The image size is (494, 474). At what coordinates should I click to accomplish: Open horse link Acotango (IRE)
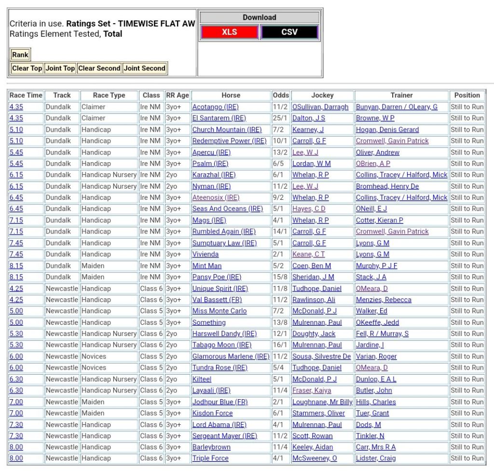tap(215, 107)
